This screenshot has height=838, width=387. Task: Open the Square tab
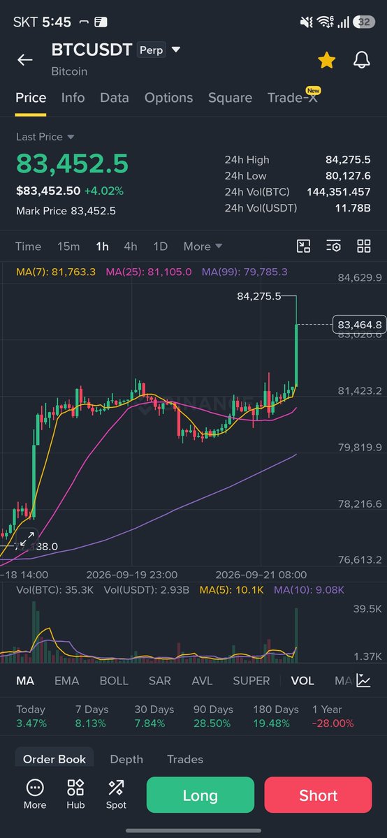230,98
